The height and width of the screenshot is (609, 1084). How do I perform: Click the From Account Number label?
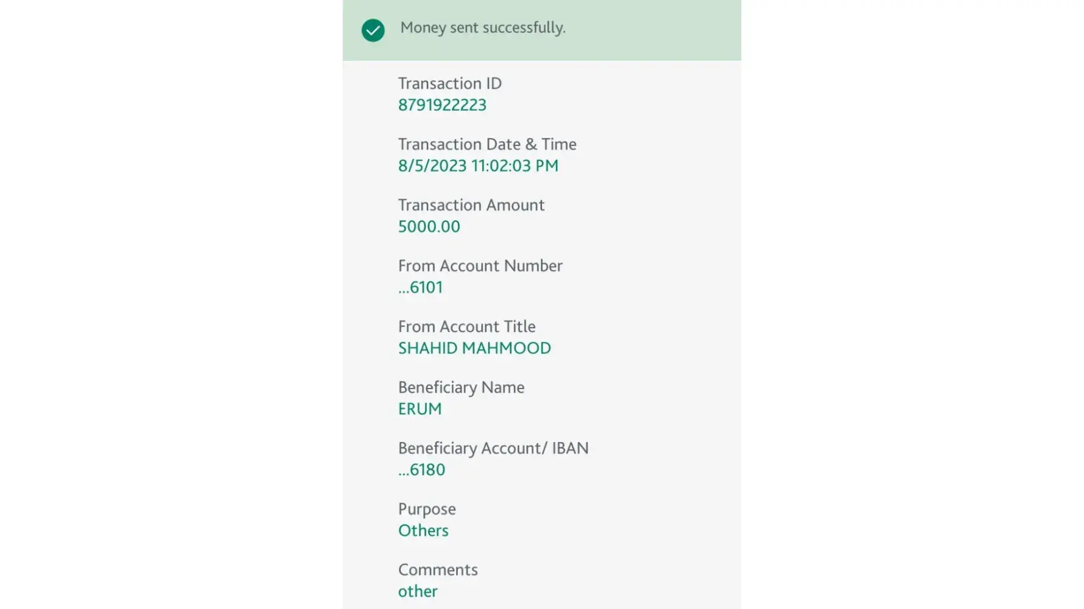tap(480, 266)
